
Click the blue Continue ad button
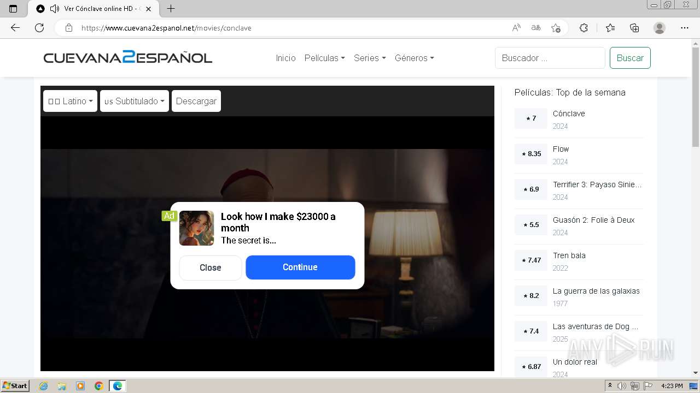(300, 267)
